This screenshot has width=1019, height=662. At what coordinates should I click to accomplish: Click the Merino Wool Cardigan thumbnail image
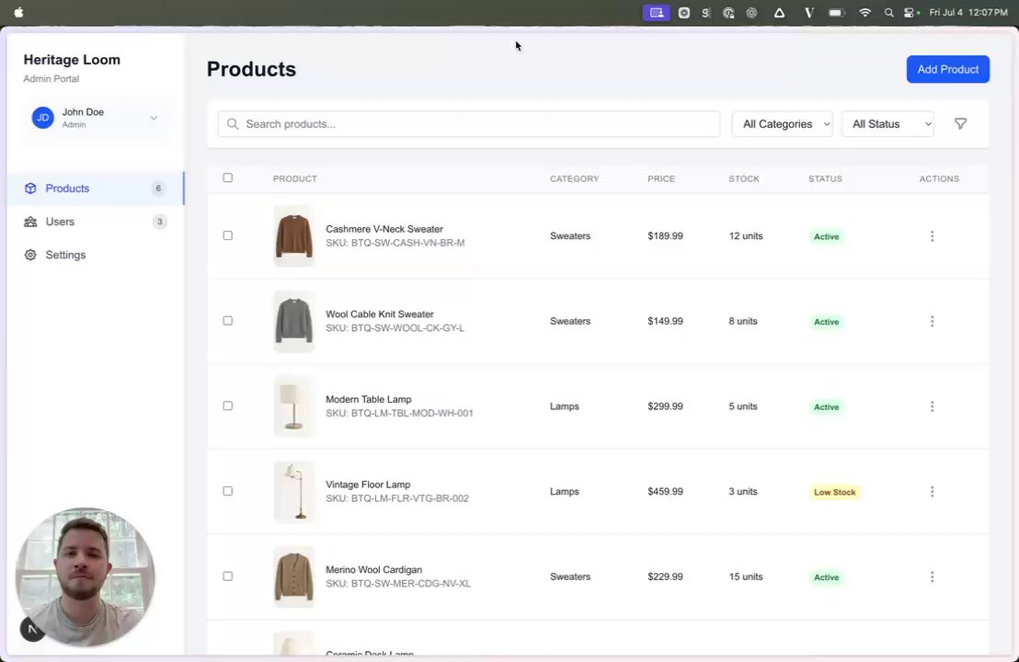click(293, 576)
